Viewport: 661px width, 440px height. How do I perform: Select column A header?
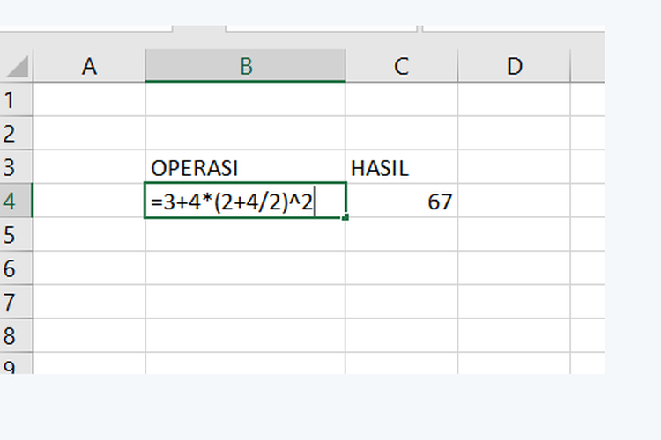point(89,66)
